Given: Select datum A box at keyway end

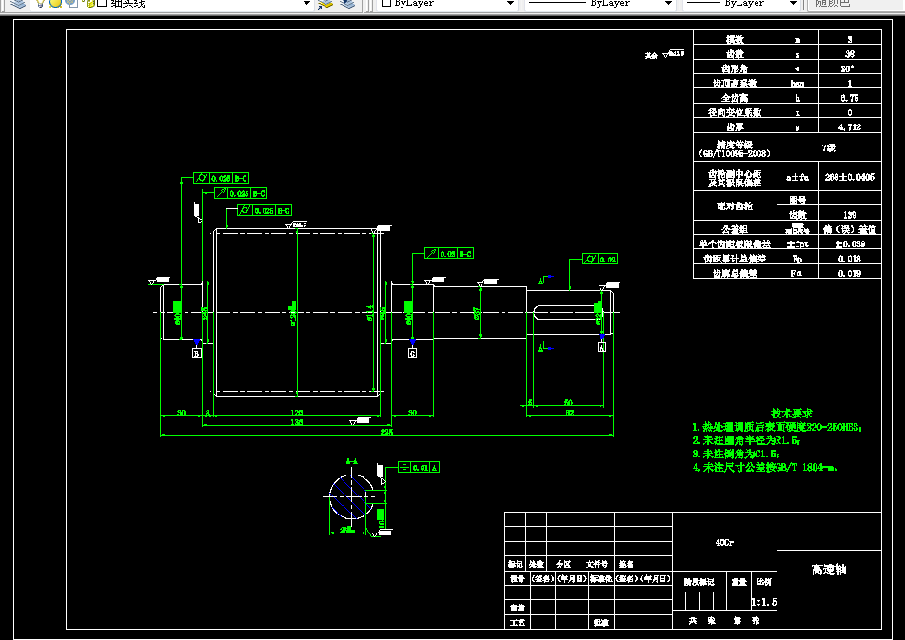Looking at the screenshot, I should tap(602, 347).
